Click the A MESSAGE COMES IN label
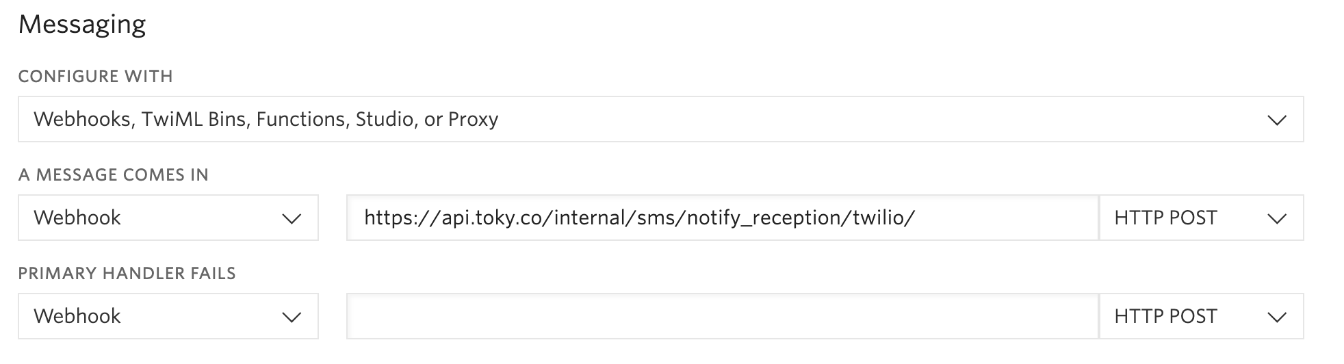Screen dimensions: 1344x364 tap(113, 174)
